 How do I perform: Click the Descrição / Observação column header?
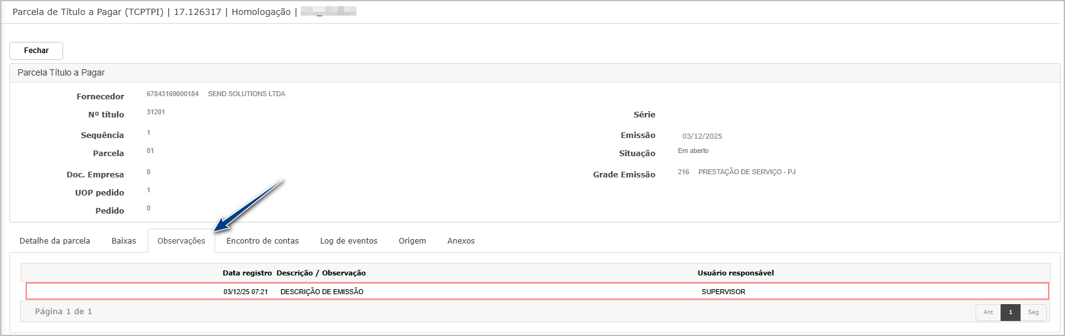321,273
